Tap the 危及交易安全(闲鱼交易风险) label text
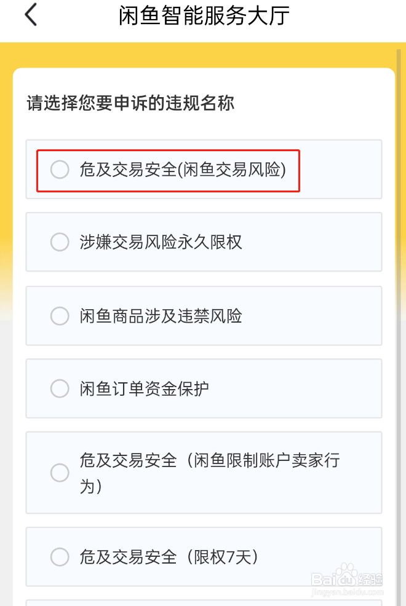The width and height of the screenshot is (406, 606). click(183, 170)
